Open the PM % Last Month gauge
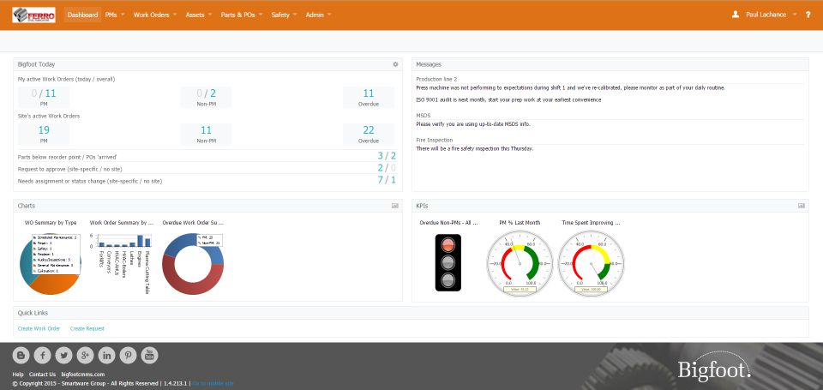The image size is (823, 390). click(x=520, y=263)
